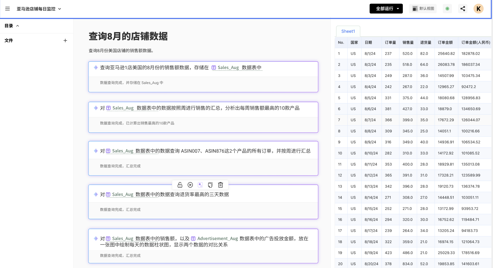
Task: Click the 国家 column header
Action: coord(354,43)
